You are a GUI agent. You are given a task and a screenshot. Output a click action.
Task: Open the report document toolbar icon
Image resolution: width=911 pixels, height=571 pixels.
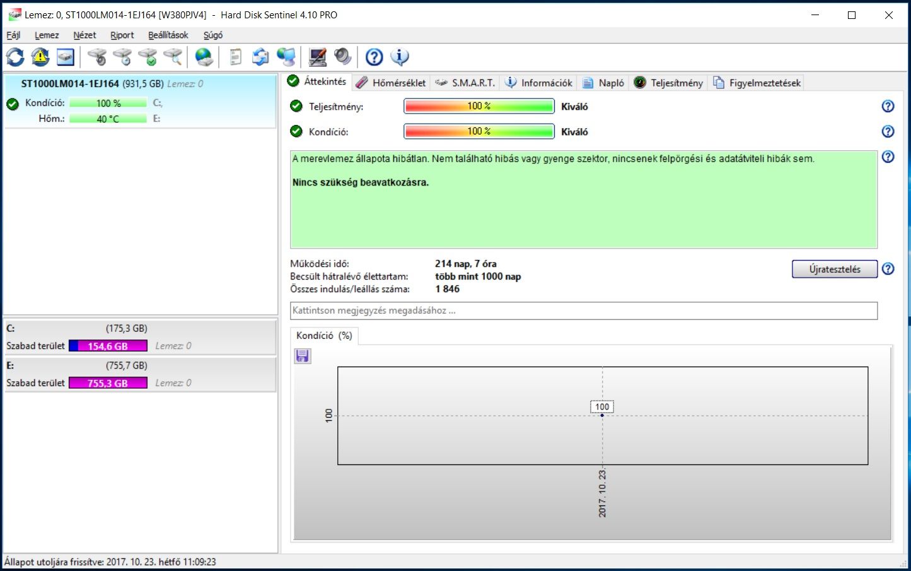(235, 57)
